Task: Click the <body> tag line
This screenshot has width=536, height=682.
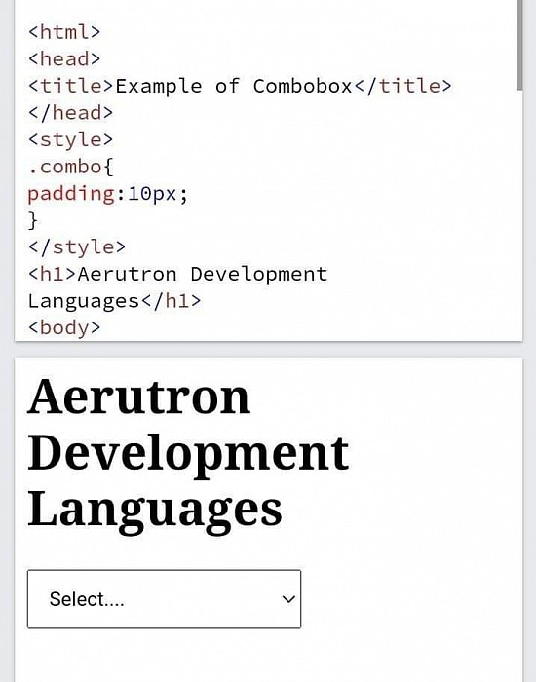Action: 64,328
